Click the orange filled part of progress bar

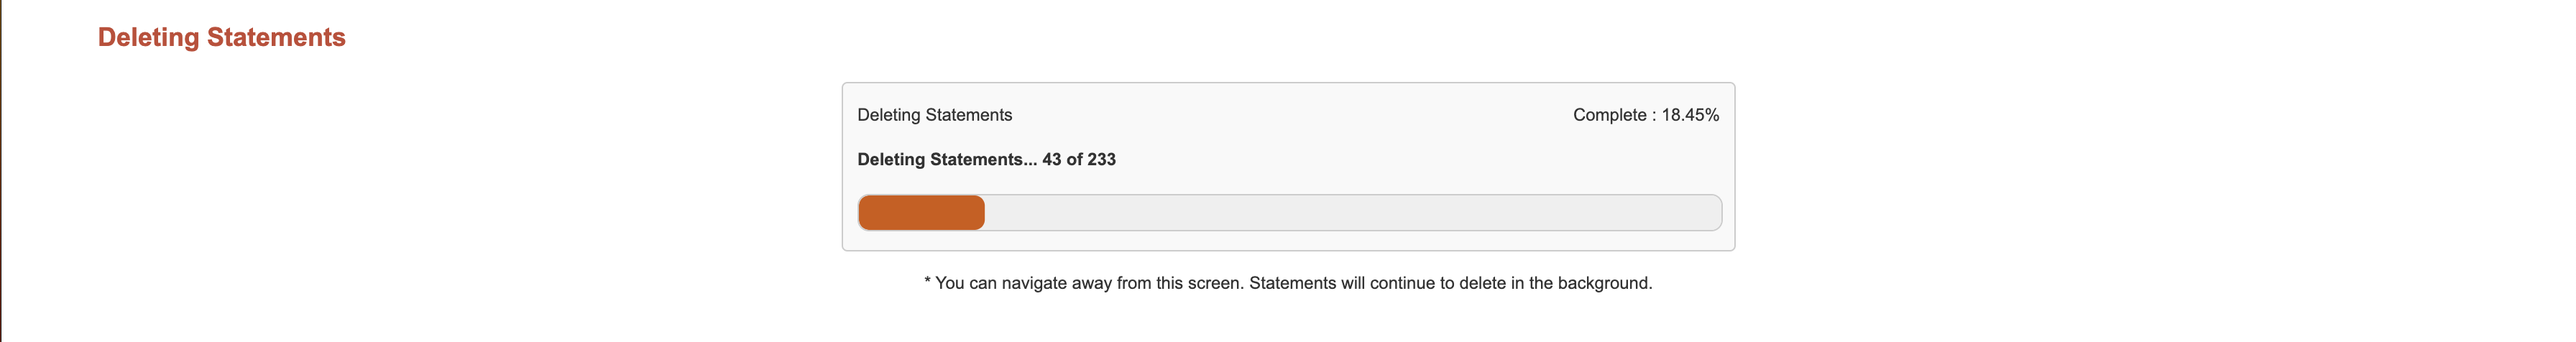921,213
